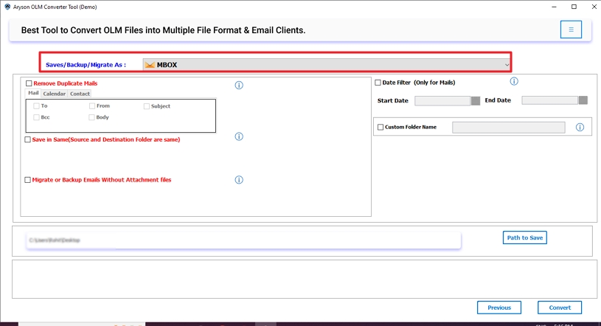The width and height of the screenshot is (601, 326).
Task: Click info icon beside Custom Folder Name
Action: [580, 128]
